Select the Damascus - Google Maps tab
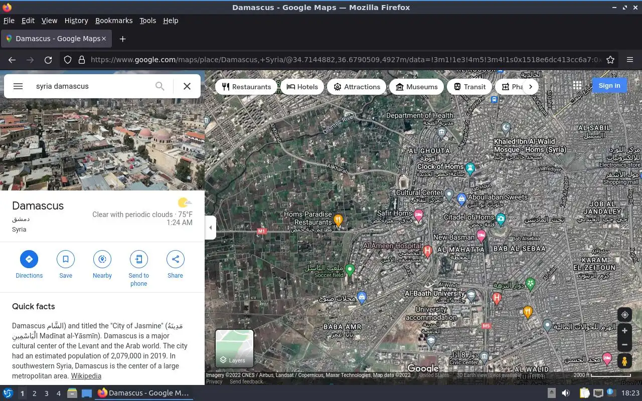The width and height of the screenshot is (642, 401). (x=55, y=39)
